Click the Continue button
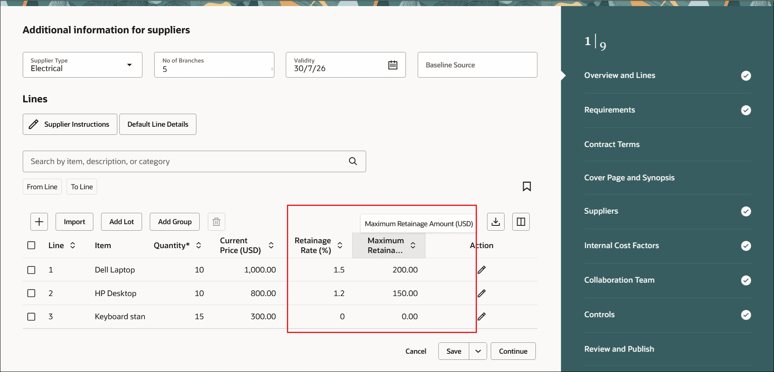 (x=513, y=351)
